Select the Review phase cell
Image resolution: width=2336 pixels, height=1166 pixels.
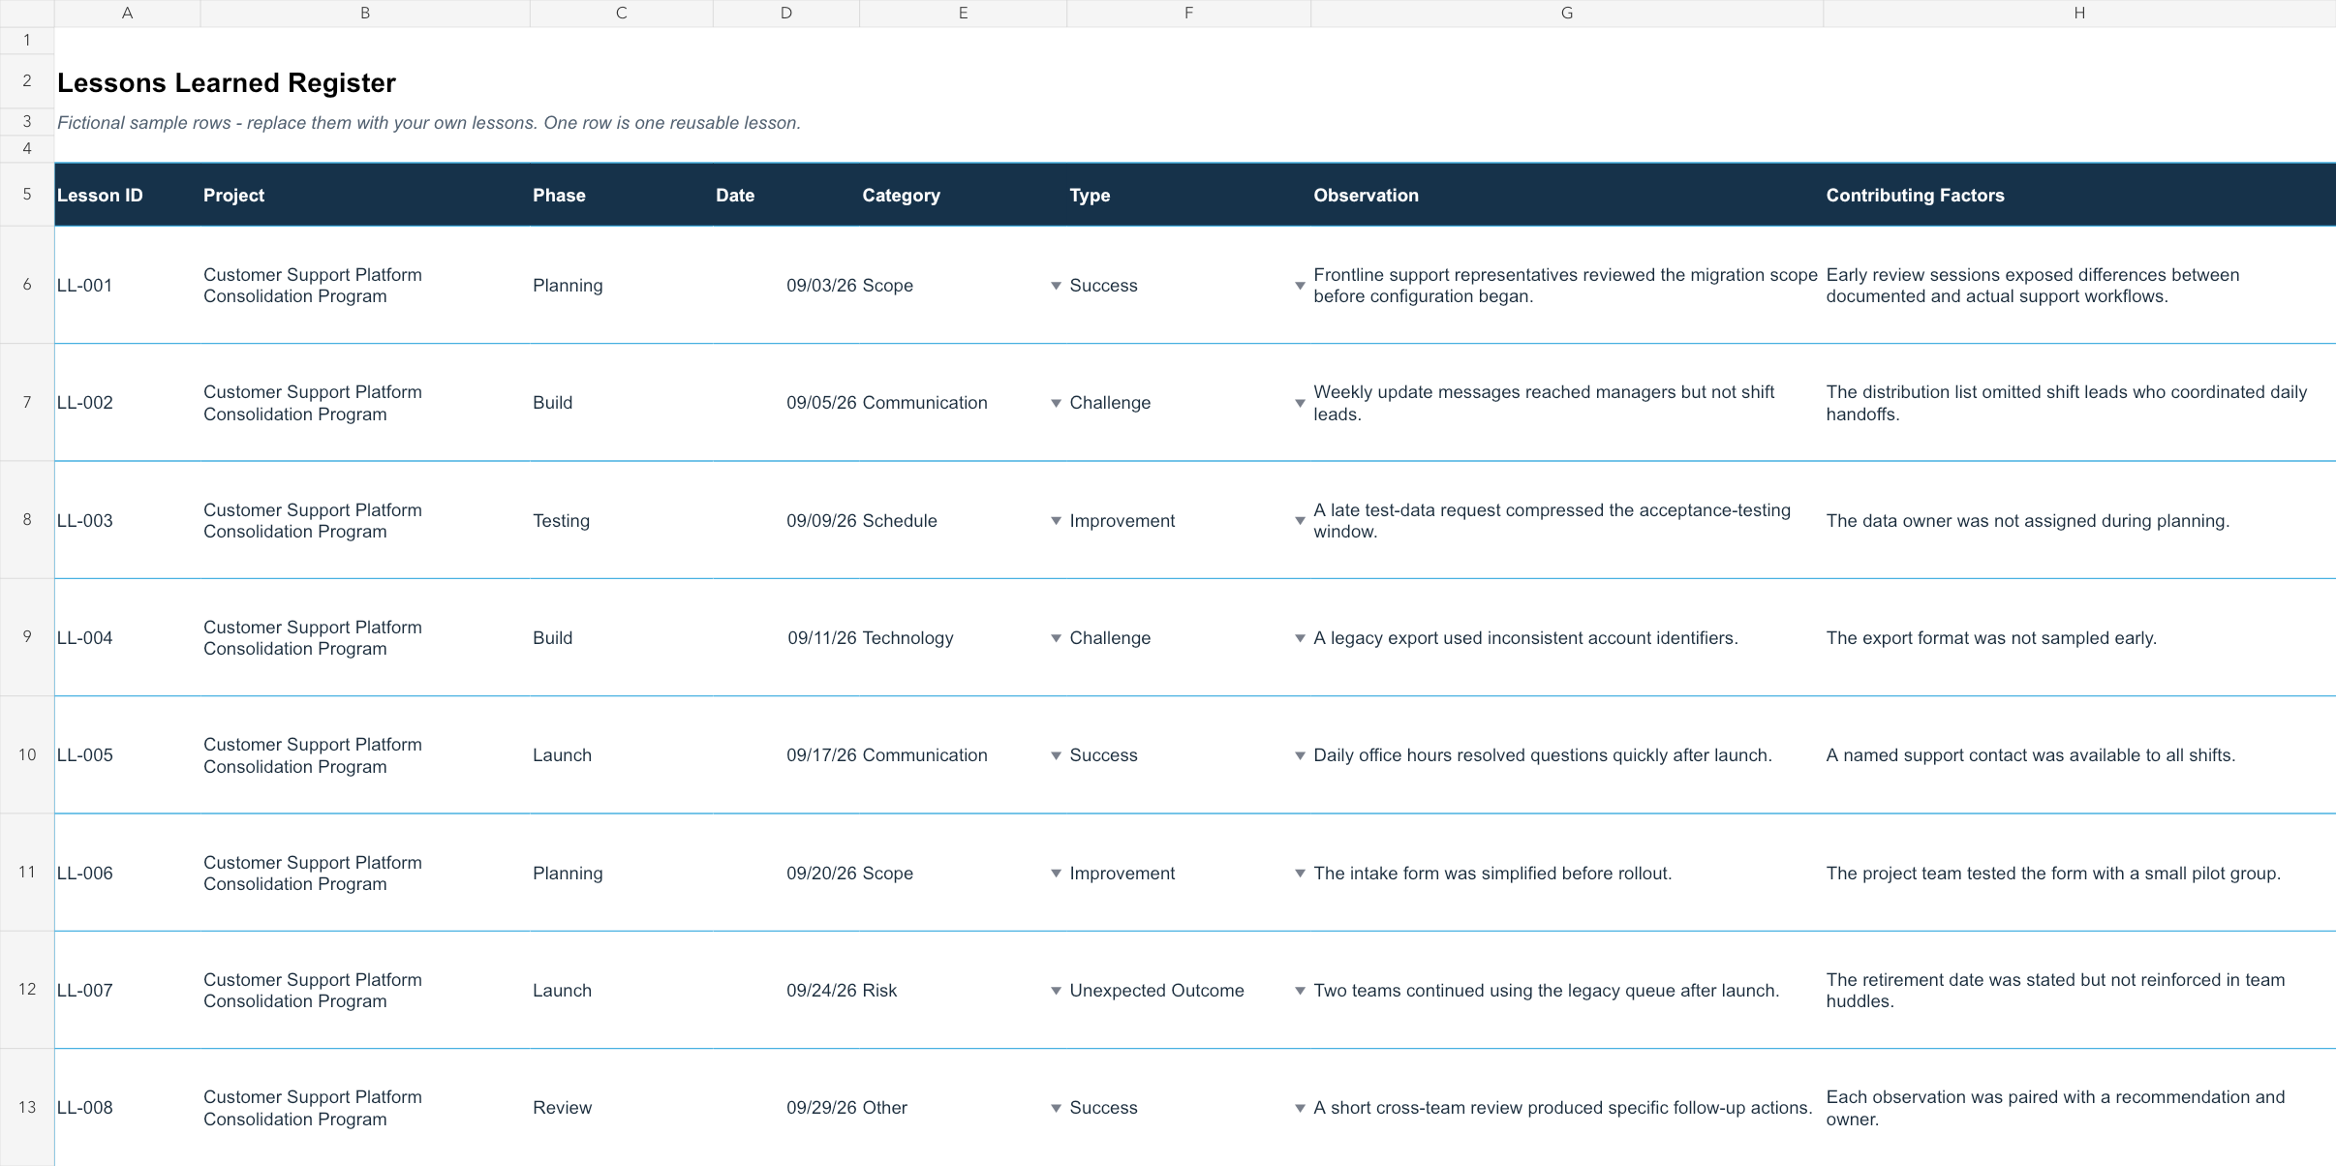(621, 1108)
